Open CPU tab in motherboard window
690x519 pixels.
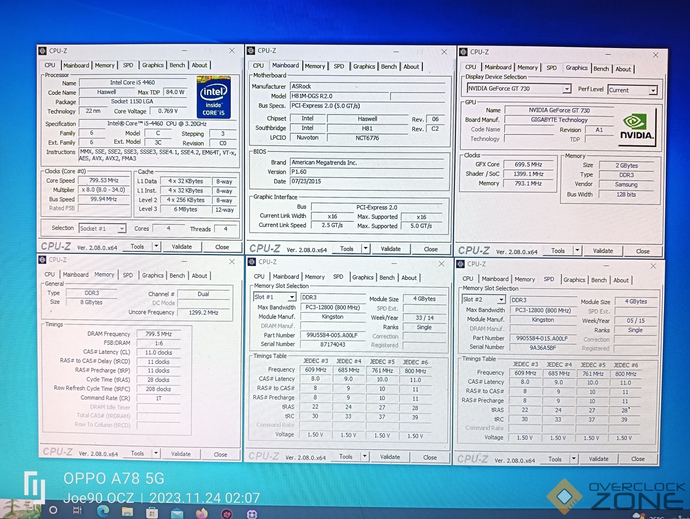[x=258, y=66]
